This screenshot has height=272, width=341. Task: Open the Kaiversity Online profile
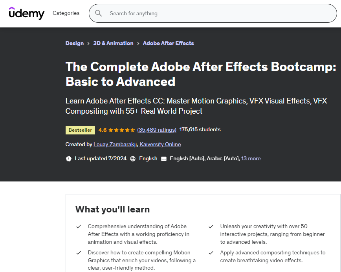click(160, 144)
